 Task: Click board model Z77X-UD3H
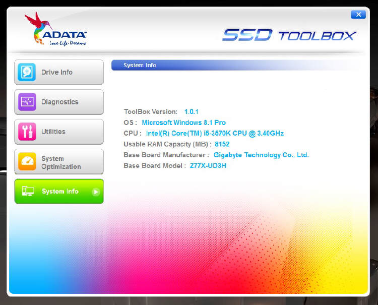pyautogui.click(x=208, y=166)
